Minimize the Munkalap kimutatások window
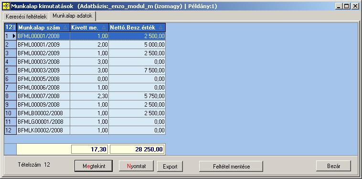The width and height of the screenshot is (362, 179). [339, 7]
